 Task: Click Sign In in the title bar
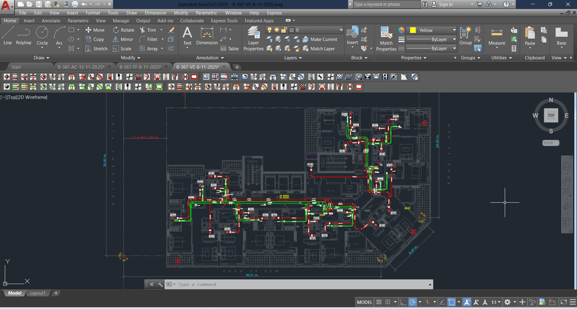click(445, 5)
